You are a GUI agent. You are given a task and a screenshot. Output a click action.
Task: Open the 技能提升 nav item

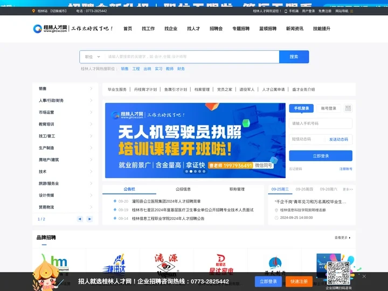322,29
